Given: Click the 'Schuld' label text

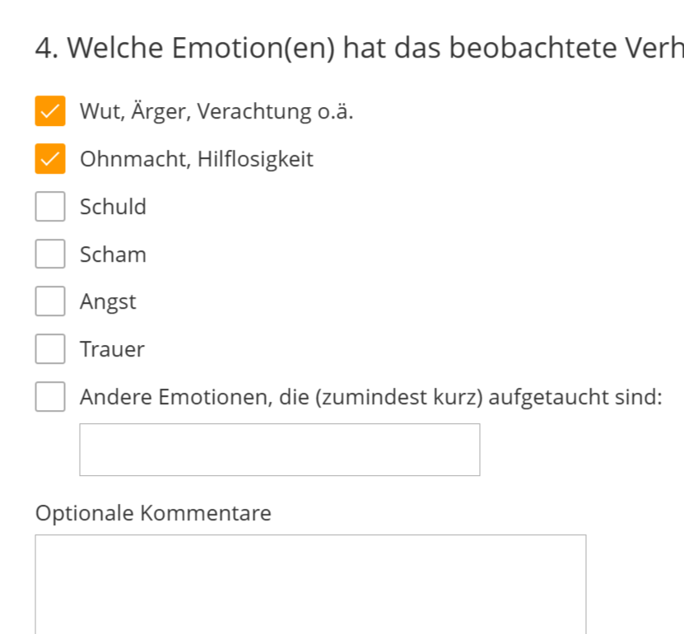Looking at the screenshot, I should [x=113, y=207].
